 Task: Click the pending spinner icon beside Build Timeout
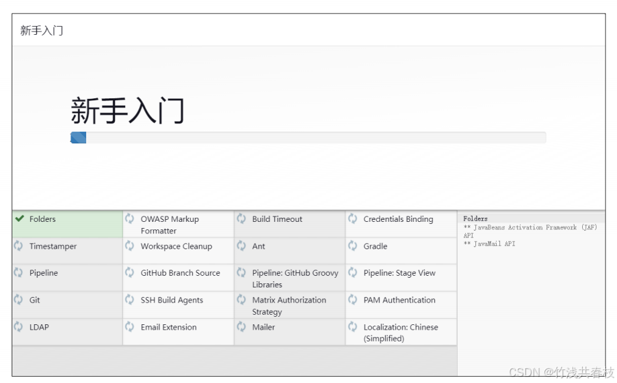coord(241,218)
